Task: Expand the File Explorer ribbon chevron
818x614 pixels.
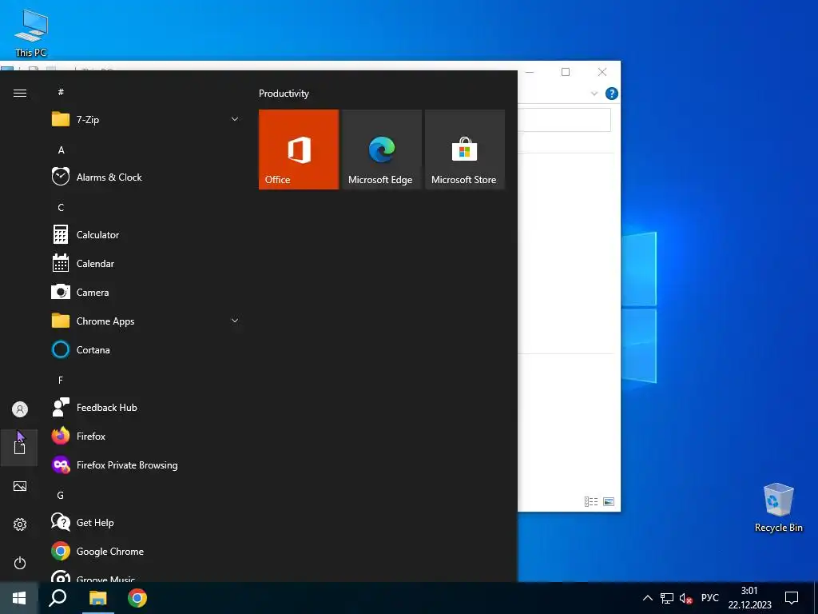Action: coord(594,94)
